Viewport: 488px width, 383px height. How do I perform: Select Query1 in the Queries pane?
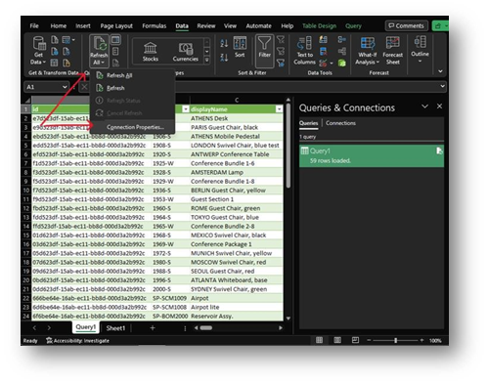[x=372, y=155]
